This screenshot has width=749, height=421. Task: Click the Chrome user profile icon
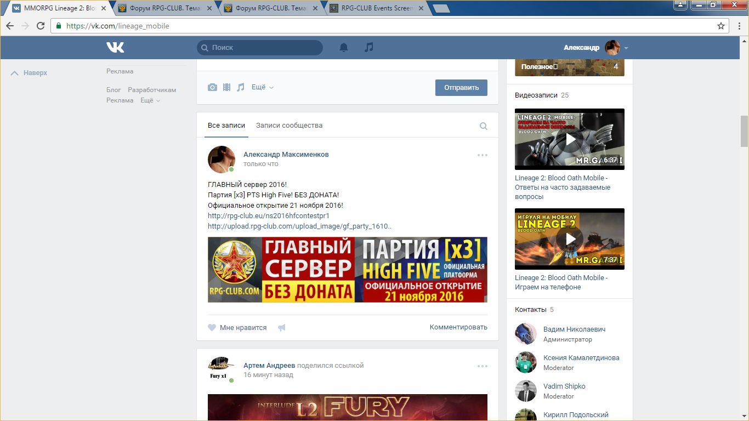coord(680,4)
